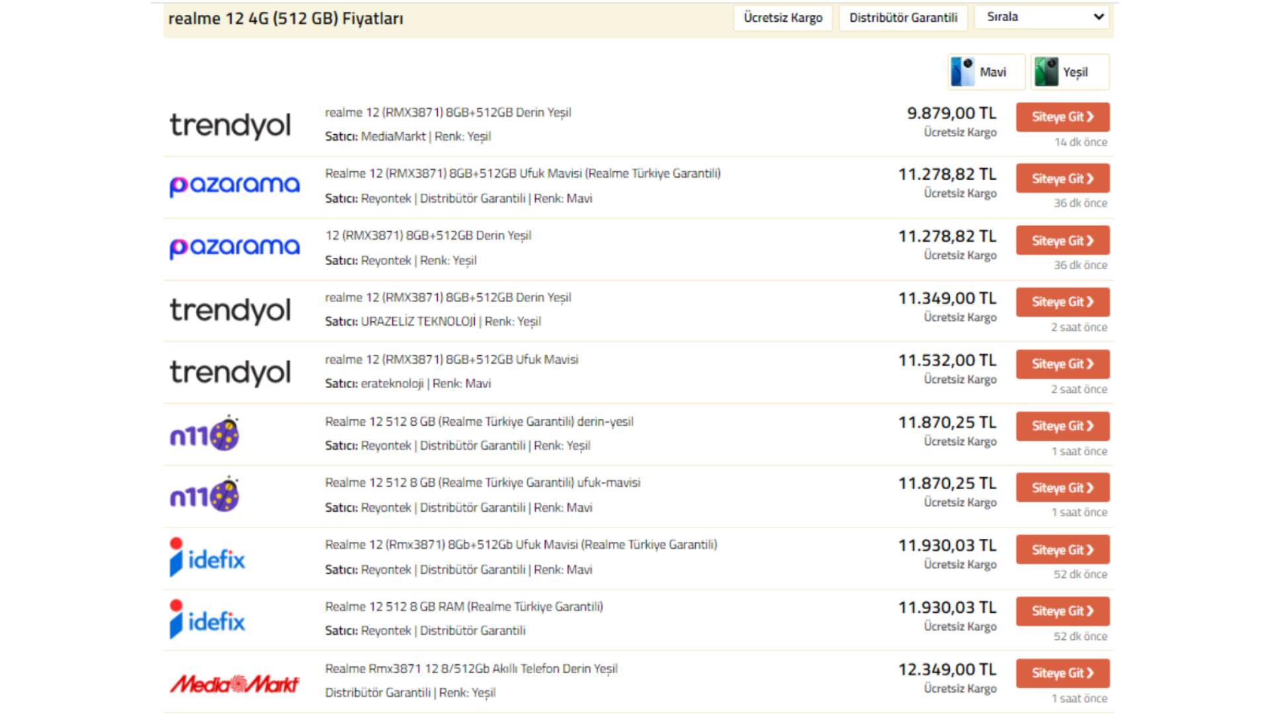Toggle the Distribütör Garantili filter
This screenshot has width=1270, height=714.
[x=903, y=18]
